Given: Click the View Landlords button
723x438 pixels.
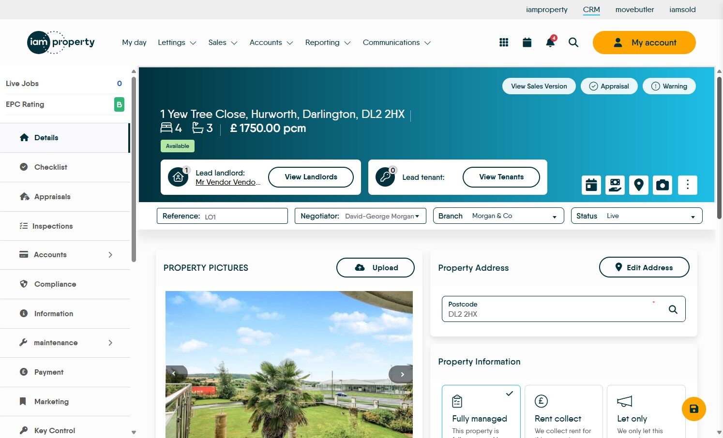Looking at the screenshot, I should [x=311, y=177].
